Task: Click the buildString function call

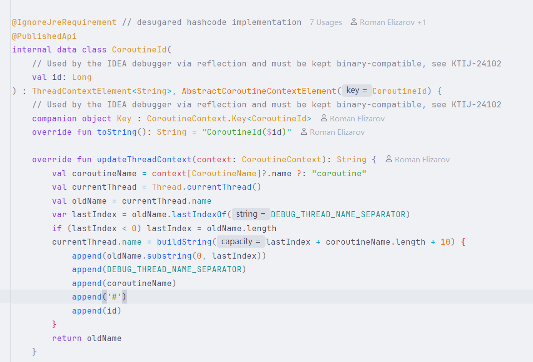Action: pos(184,242)
